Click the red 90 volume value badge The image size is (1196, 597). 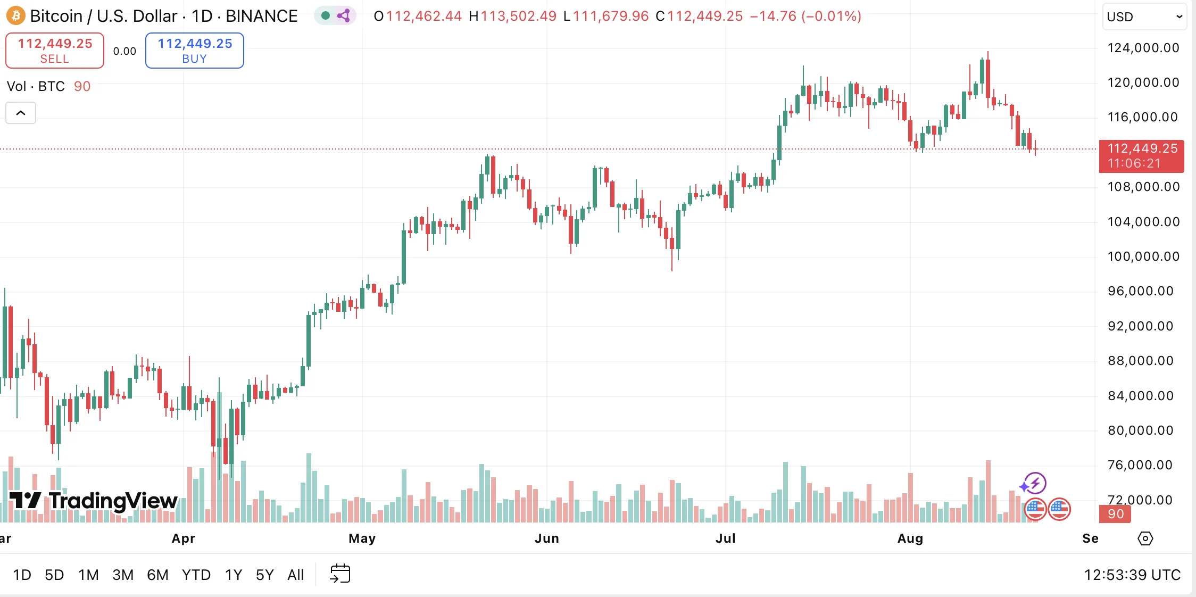tap(1116, 514)
